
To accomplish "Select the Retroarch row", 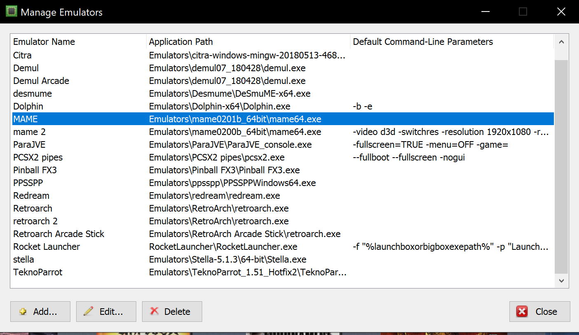I will 283,208.
